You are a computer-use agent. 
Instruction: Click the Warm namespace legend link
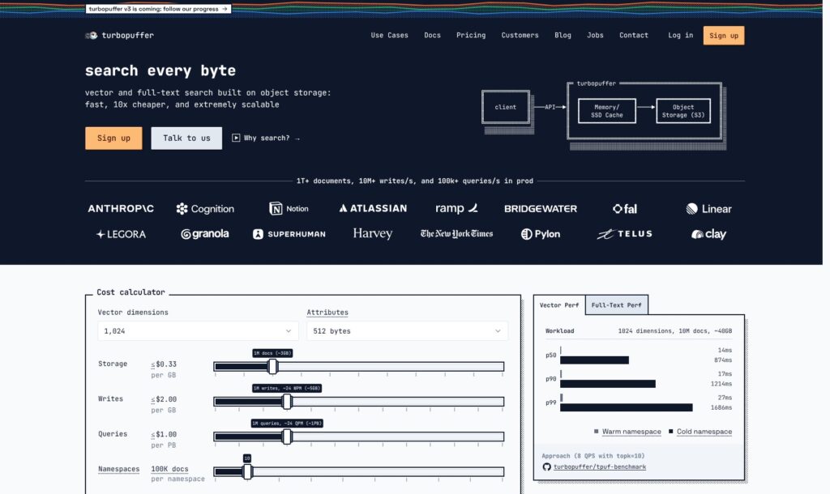(631, 432)
